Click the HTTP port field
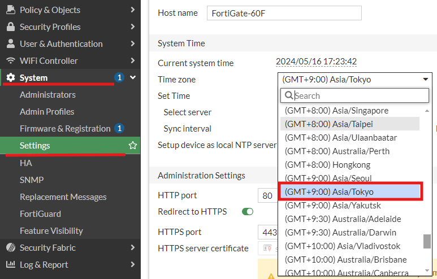The height and width of the screenshot is (279, 437). (x=267, y=195)
